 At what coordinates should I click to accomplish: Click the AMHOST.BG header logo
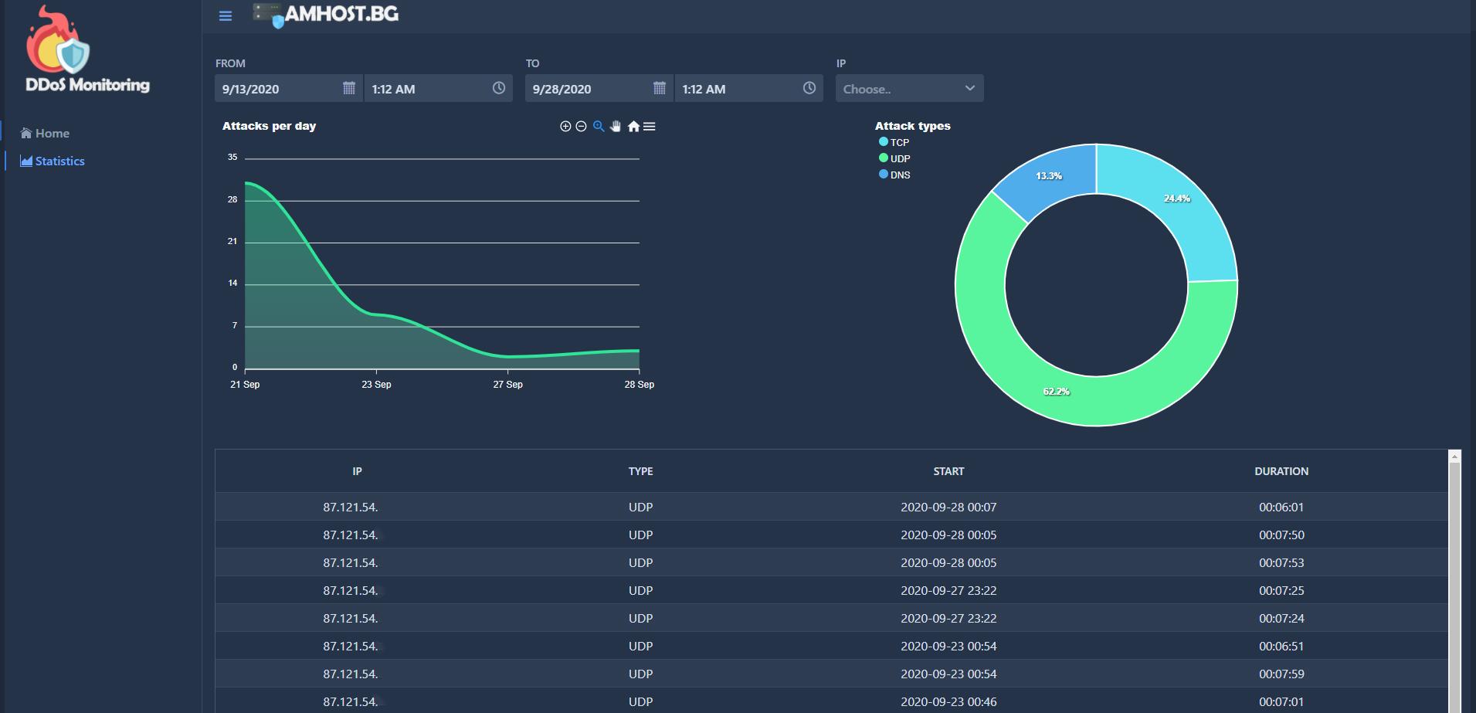pos(326,15)
